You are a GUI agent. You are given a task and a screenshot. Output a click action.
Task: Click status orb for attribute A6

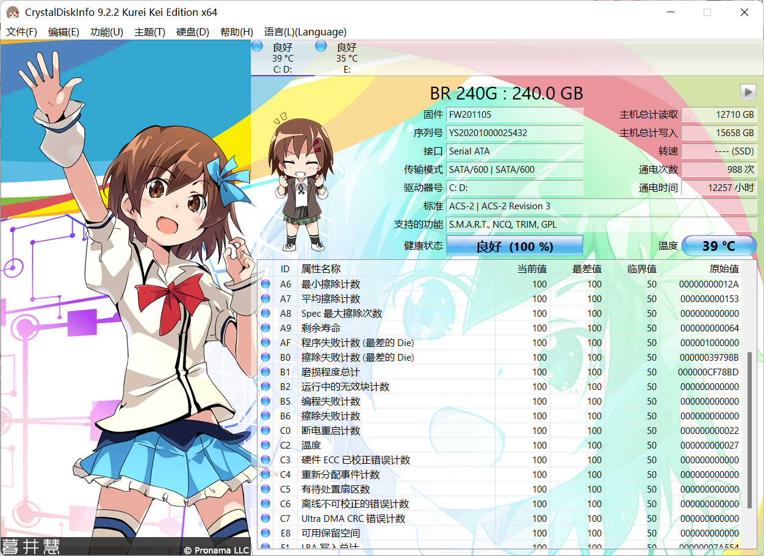tap(265, 284)
